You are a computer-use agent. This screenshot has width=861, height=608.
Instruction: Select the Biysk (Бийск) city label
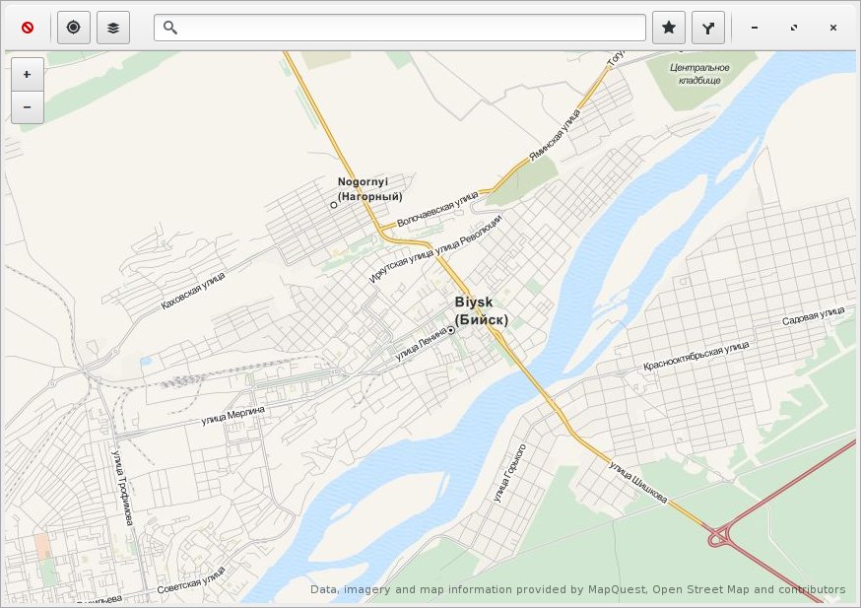(x=481, y=310)
